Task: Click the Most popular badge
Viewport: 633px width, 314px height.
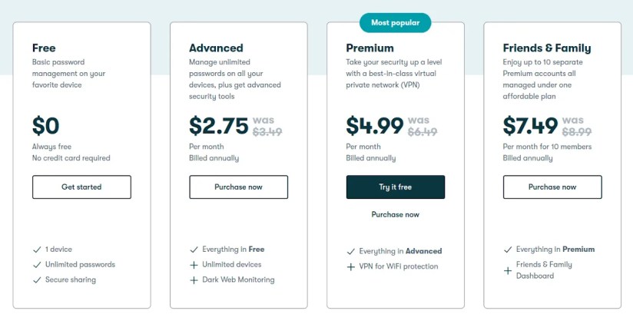Action: coord(395,23)
